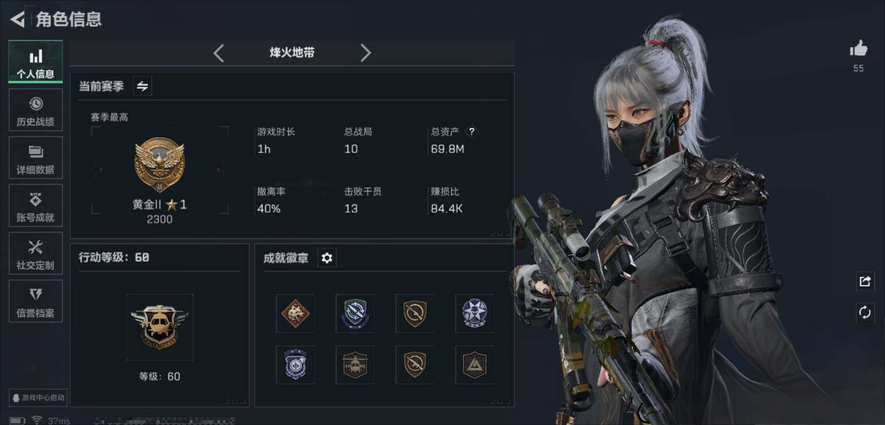Toggle season view with swap icon beside 当前赛季
Image resolution: width=885 pixels, height=425 pixels.
(x=142, y=86)
